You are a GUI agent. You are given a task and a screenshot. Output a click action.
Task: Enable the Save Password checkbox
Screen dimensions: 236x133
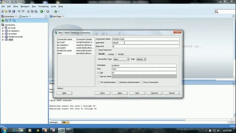click(x=97, y=50)
